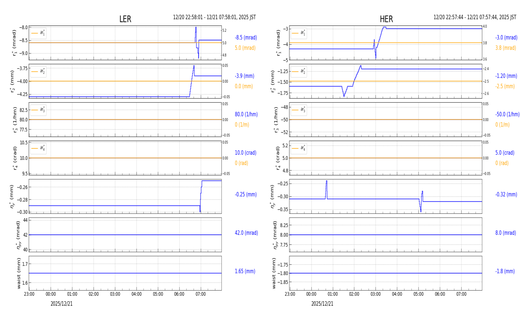The height and width of the screenshot is (319, 521).
Task: Select the HER value 8.0 (mrad)
Action: [506, 233]
